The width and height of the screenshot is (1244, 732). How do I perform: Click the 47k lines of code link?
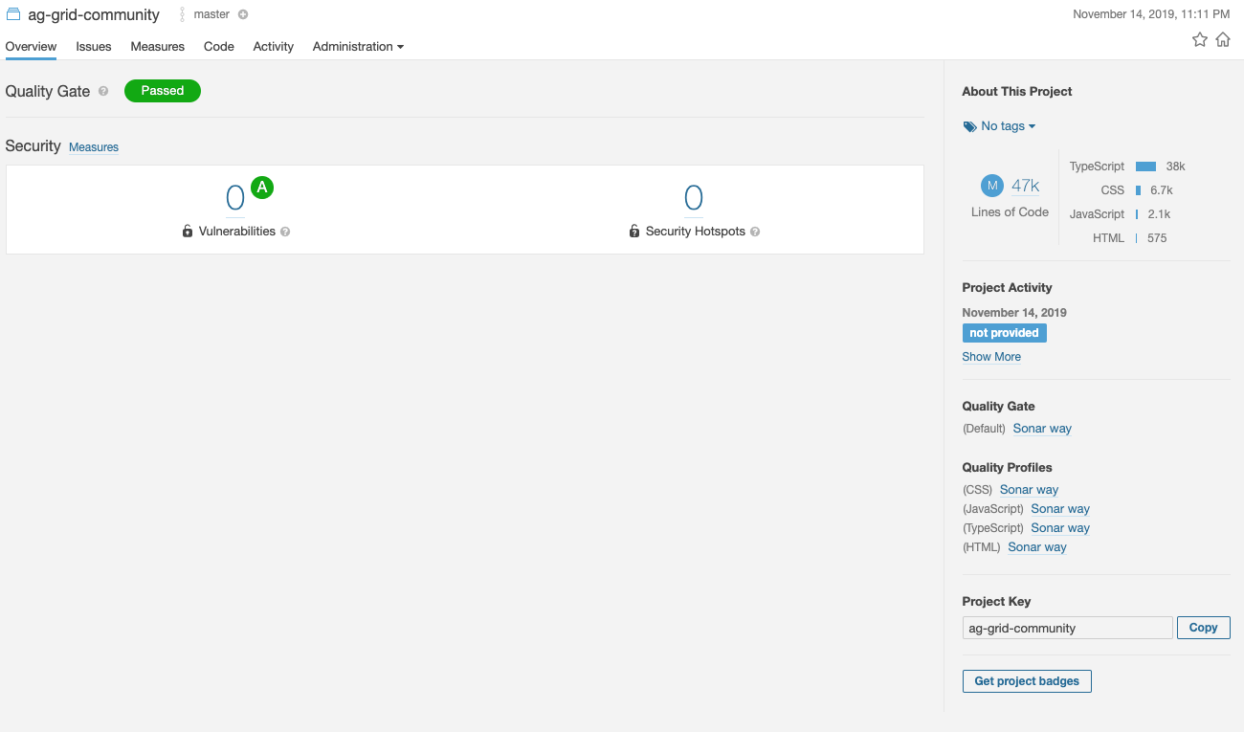coord(1026,186)
